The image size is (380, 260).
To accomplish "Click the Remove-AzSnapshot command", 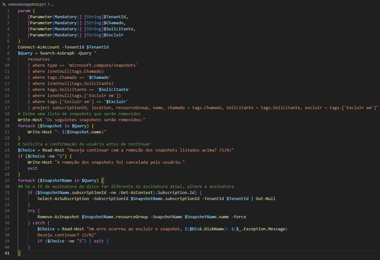I will click(58, 217).
